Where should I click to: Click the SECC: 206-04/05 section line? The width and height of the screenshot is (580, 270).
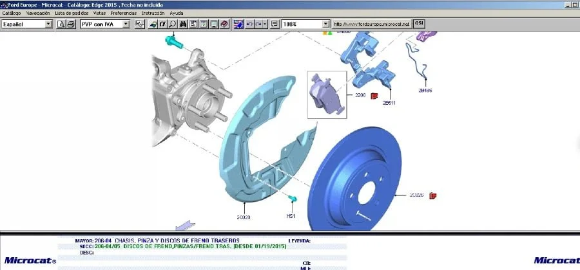click(x=183, y=246)
